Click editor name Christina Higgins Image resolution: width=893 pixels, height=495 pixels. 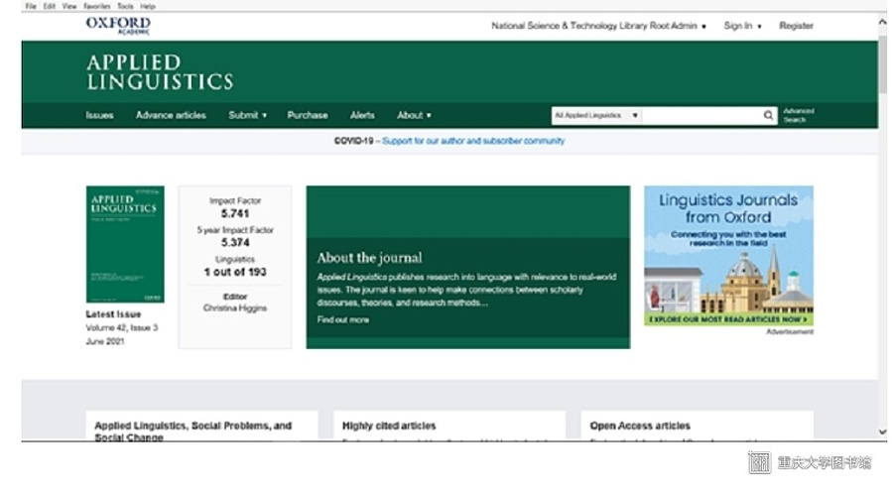tap(235, 309)
